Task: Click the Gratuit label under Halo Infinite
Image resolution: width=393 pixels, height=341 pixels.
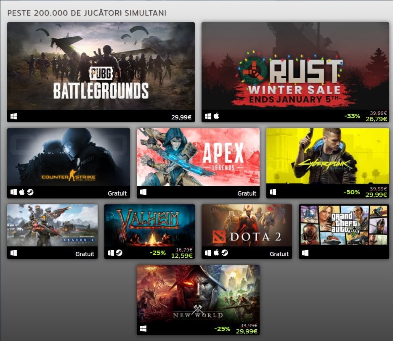Action: 85,254
